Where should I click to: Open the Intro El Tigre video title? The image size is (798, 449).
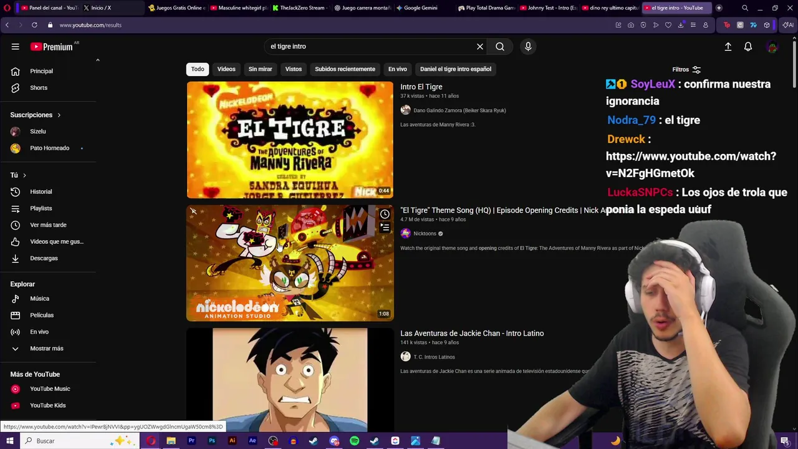coord(421,87)
